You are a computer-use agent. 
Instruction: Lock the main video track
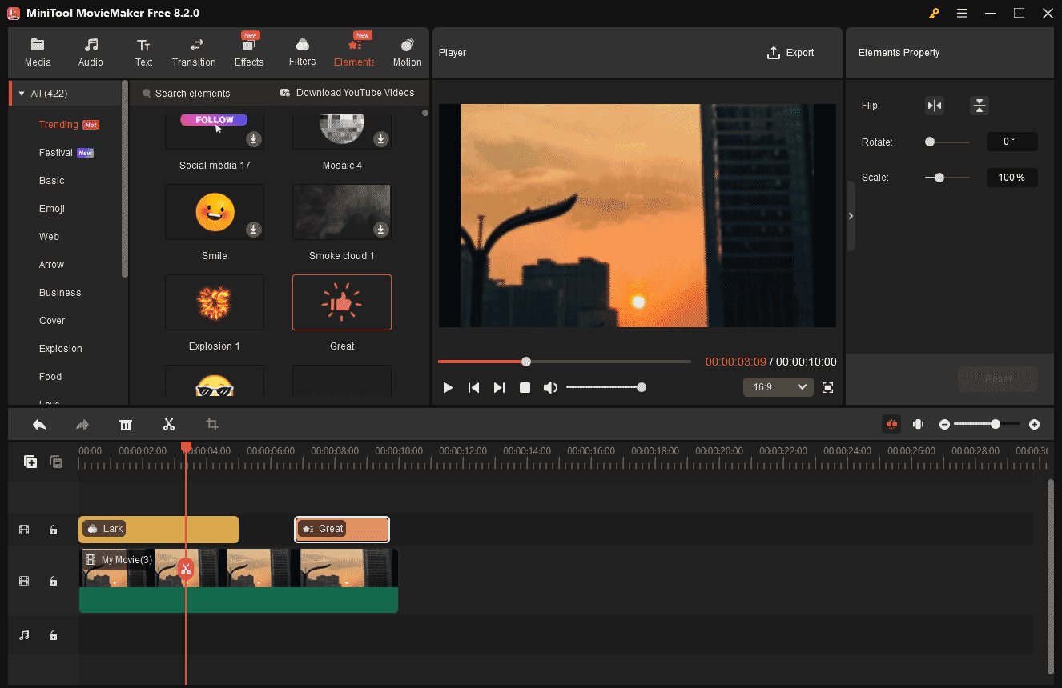53,581
